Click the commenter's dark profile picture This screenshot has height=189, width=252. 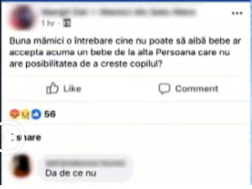click(x=22, y=166)
